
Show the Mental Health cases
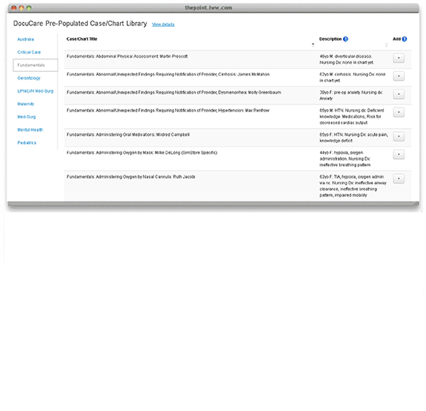coord(30,130)
